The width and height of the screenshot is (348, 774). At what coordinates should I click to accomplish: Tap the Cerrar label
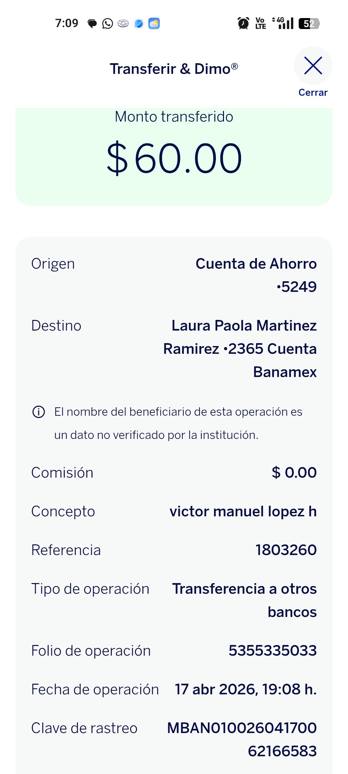tap(313, 93)
